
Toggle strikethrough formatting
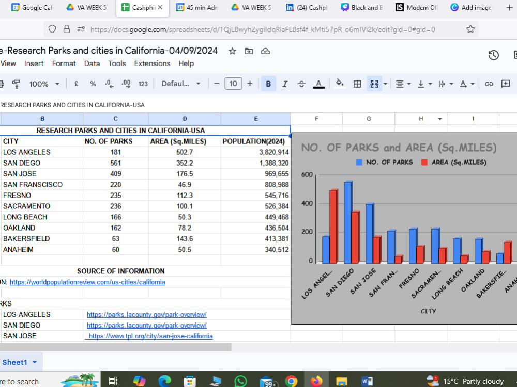(301, 84)
